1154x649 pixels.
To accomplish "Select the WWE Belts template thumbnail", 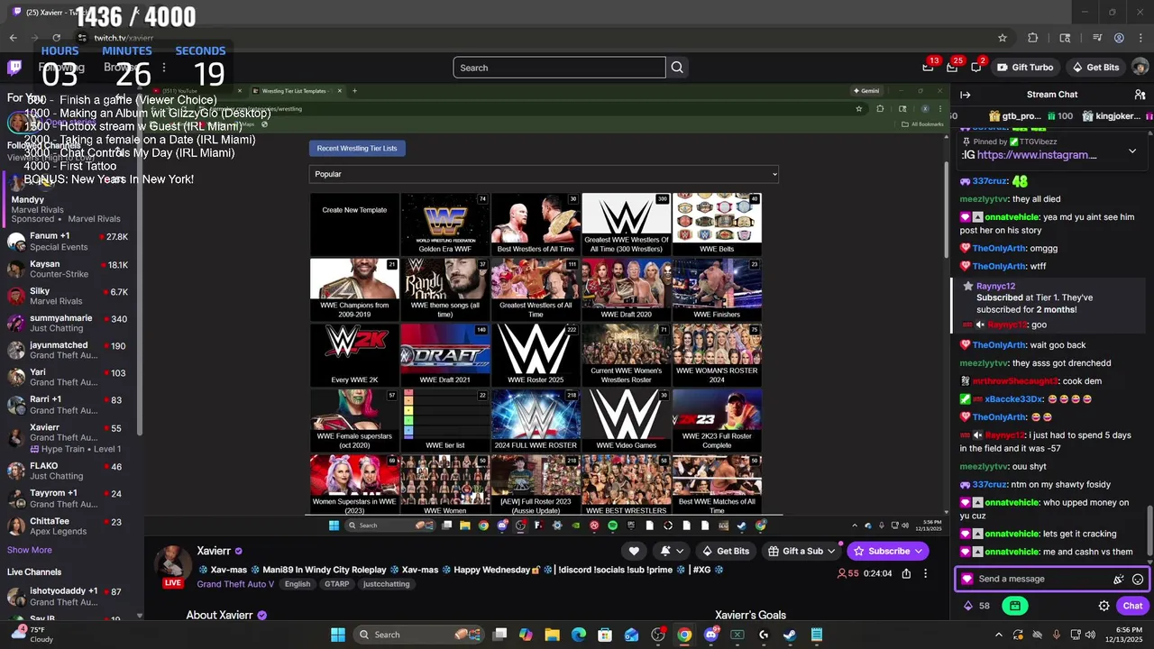I will (x=717, y=224).
